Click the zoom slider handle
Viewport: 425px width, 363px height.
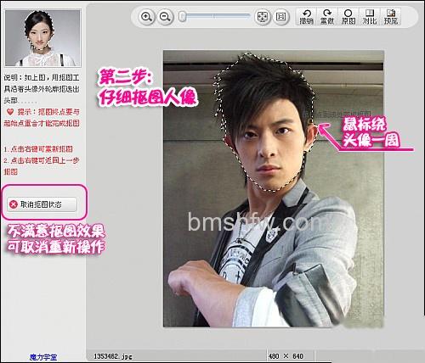[183, 16]
